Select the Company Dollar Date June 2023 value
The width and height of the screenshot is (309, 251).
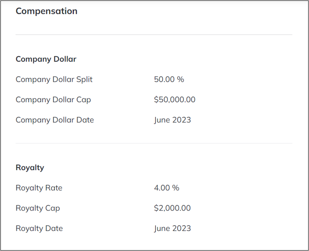[172, 120]
